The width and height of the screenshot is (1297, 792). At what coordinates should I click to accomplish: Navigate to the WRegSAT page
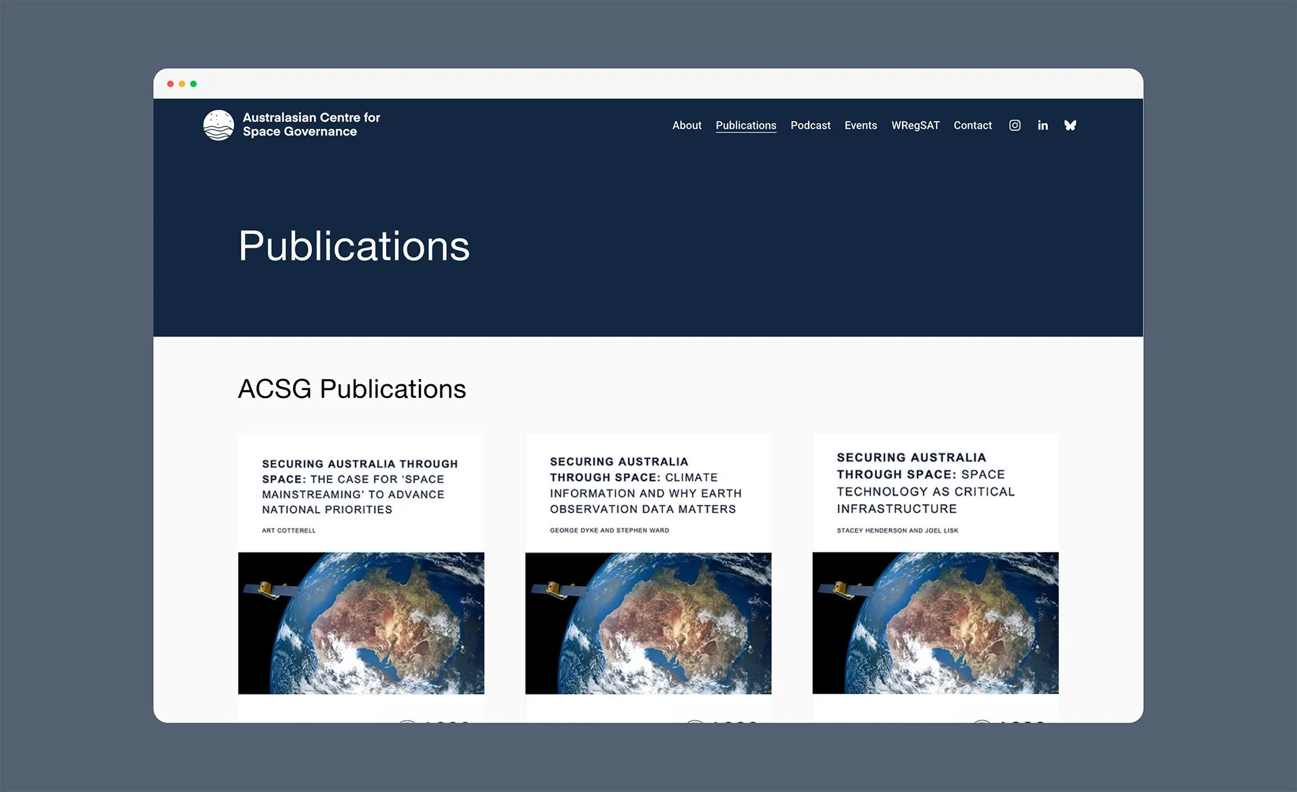pos(915,125)
